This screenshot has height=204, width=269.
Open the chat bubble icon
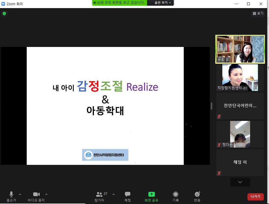click(128, 194)
